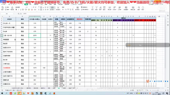Select the cell containing 1454
This screenshot has width=170, height=95.
pyautogui.click(x=35, y=76)
